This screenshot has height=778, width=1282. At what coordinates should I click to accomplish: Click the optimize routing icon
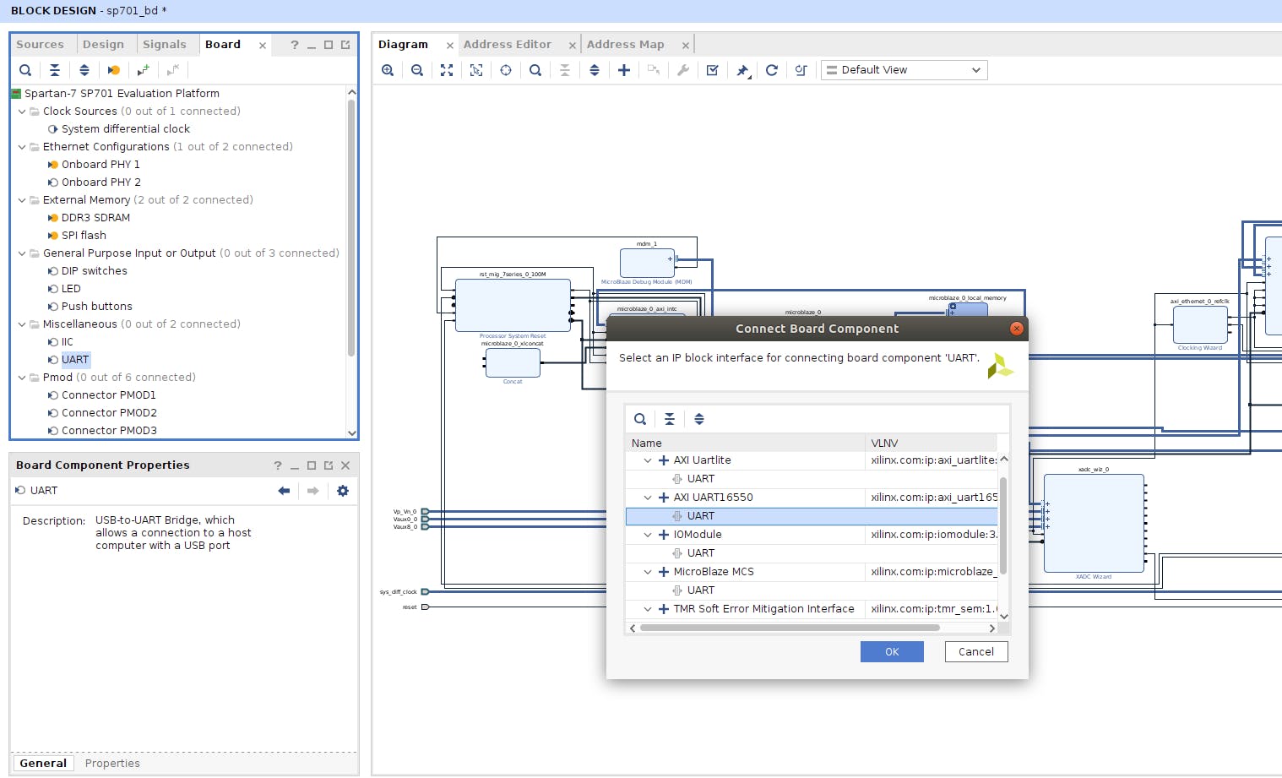801,70
